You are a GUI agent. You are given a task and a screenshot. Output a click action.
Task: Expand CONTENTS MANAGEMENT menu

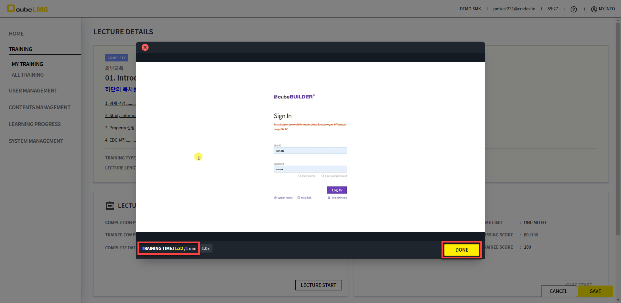click(39, 107)
